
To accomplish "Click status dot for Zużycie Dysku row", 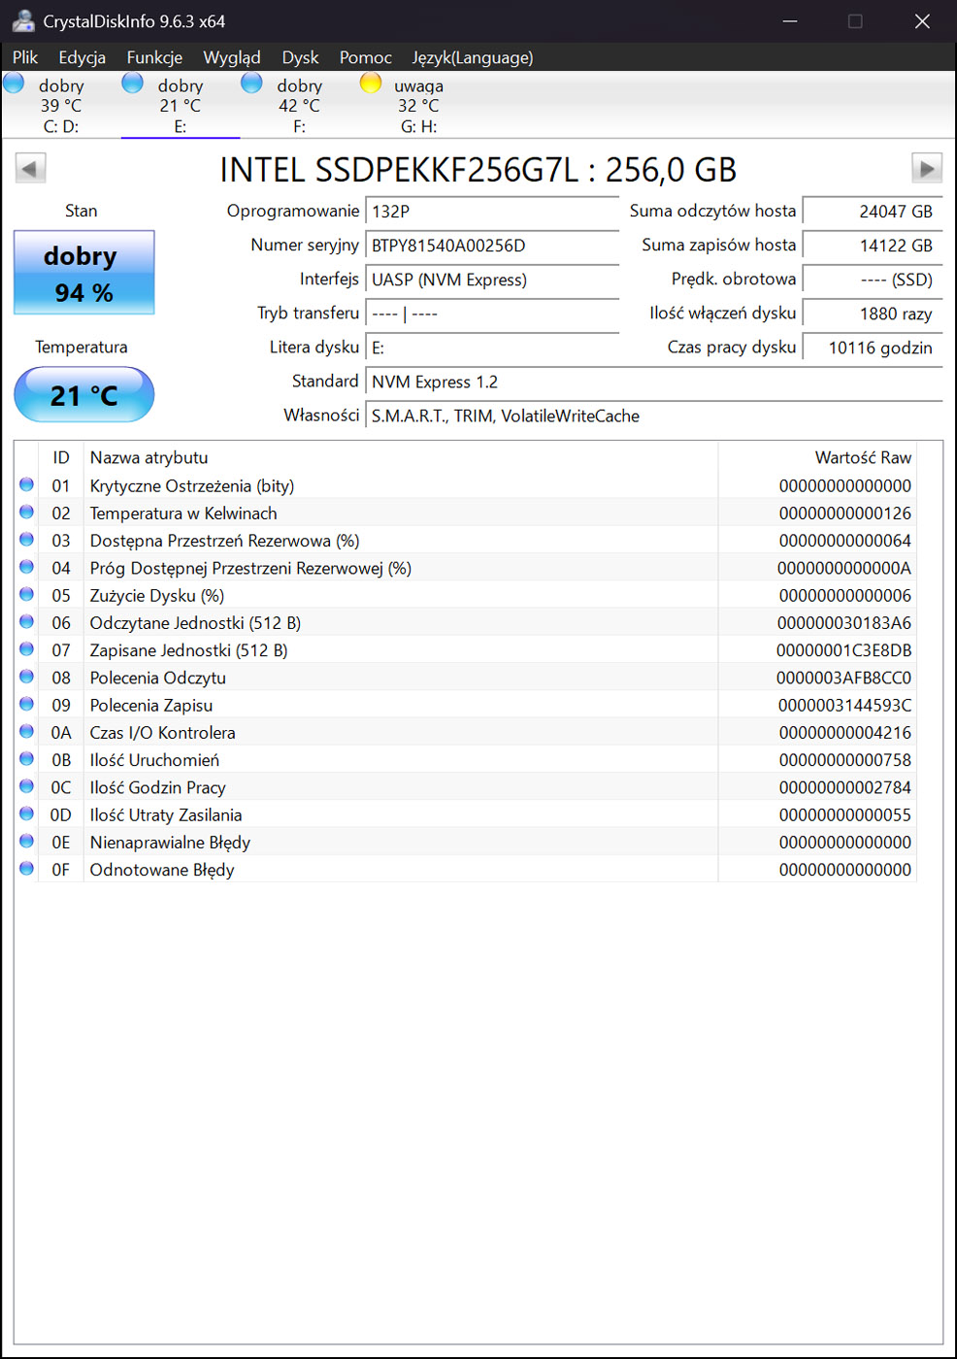I will (x=26, y=594).
